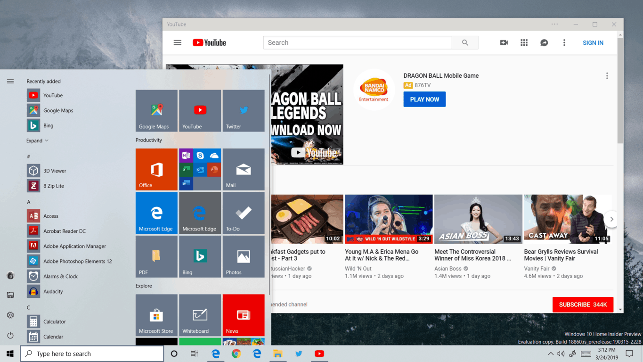Open Wild 'N Out channel link
643x362 pixels.
[x=358, y=269]
